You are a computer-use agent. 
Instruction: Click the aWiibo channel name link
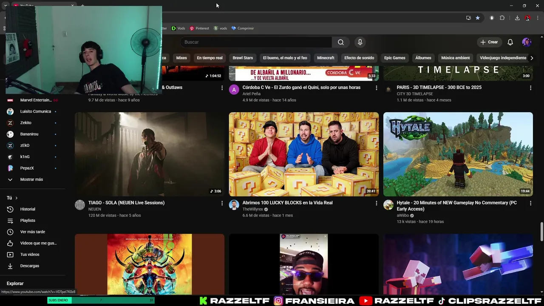pos(402,215)
